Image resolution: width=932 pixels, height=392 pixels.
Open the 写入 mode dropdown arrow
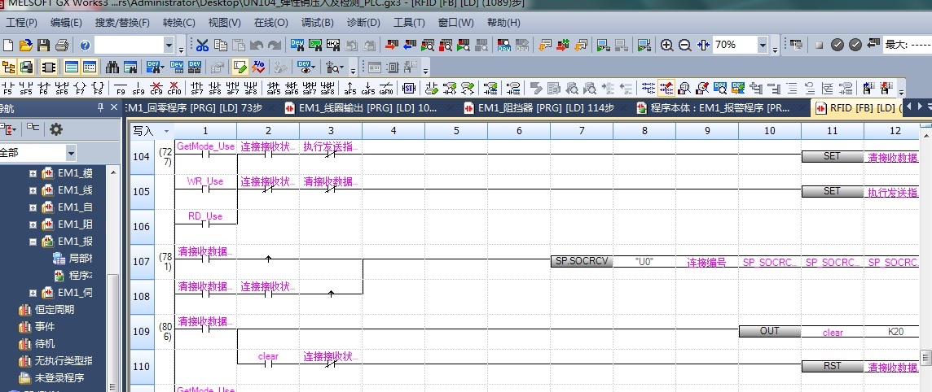point(166,131)
